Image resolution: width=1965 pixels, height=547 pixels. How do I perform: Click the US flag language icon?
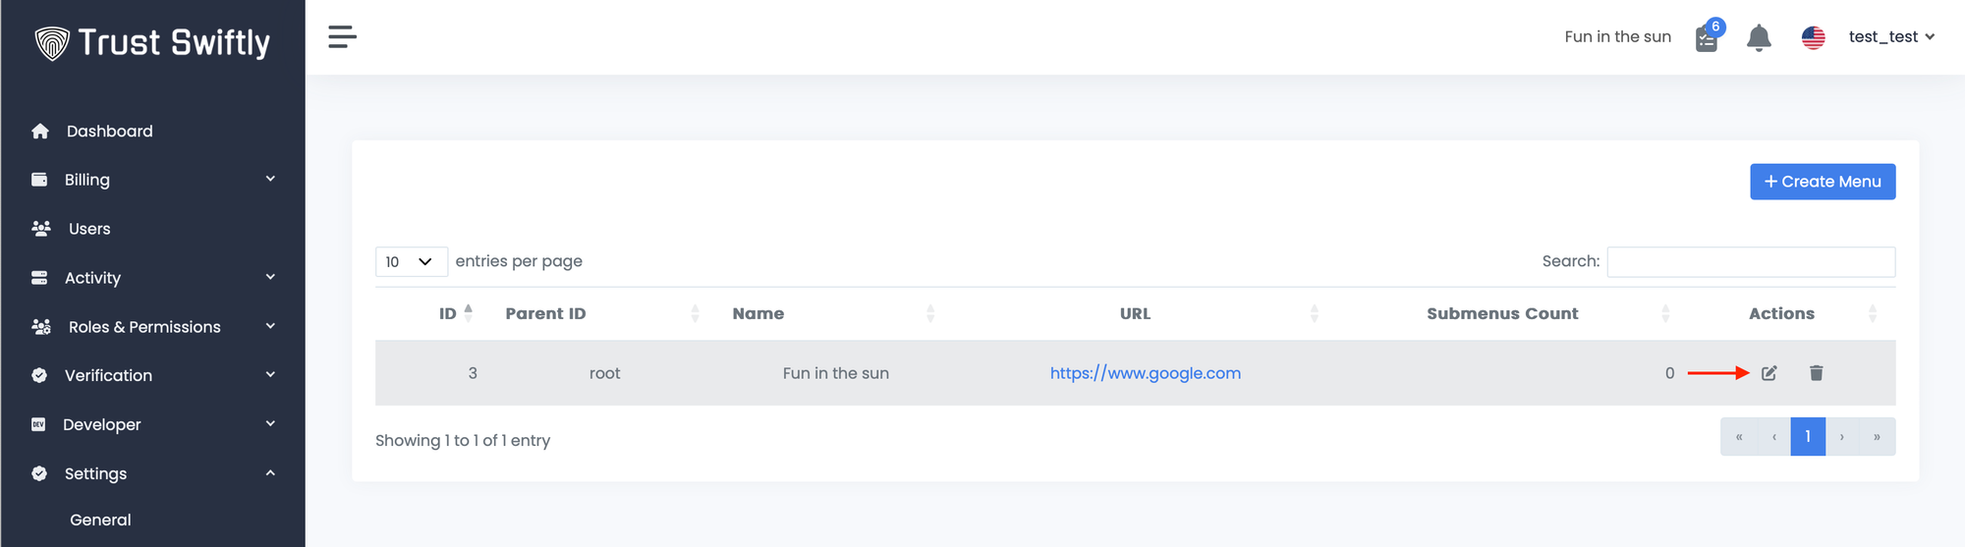pos(1813,37)
